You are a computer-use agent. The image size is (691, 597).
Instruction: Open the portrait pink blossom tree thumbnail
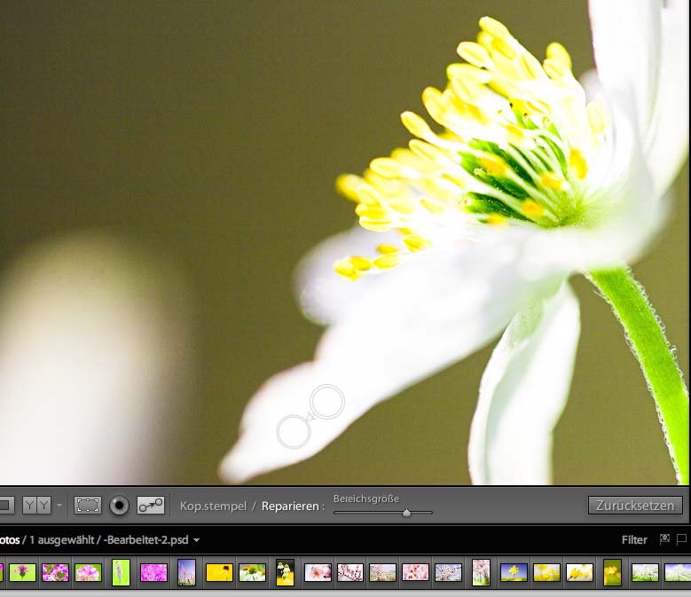(481, 573)
